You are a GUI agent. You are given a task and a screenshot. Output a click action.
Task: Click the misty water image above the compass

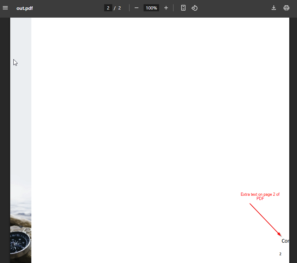tap(21, 208)
